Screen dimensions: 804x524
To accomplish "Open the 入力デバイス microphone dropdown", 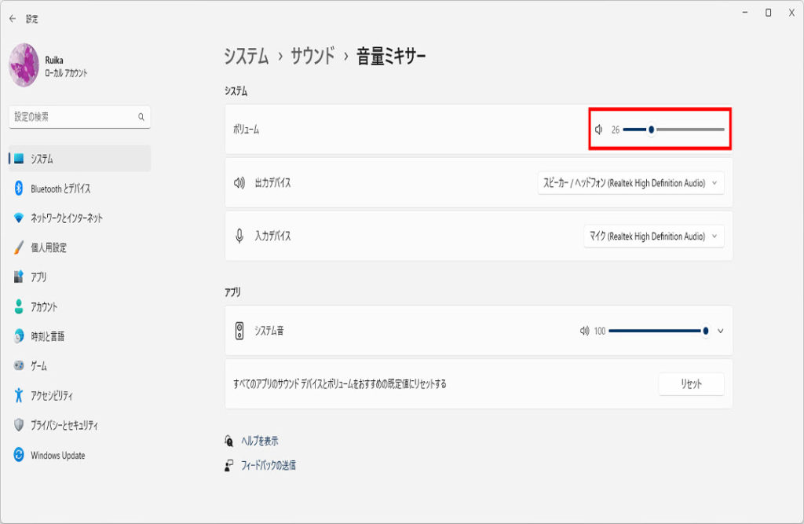I will coord(653,236).
